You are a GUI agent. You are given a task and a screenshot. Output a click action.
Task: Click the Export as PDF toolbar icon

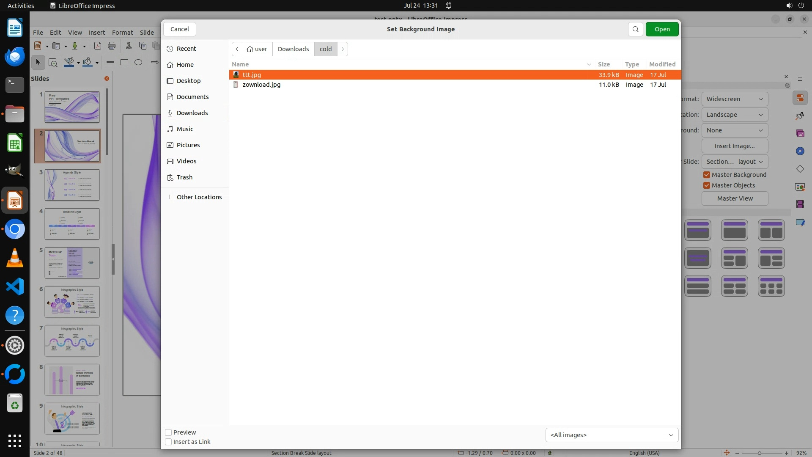(97, 46)
